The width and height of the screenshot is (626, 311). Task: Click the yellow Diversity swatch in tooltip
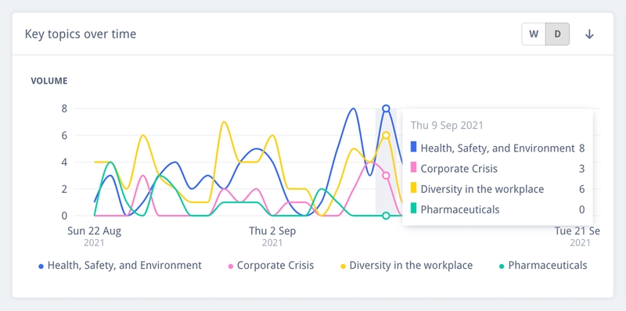(414, 188)
